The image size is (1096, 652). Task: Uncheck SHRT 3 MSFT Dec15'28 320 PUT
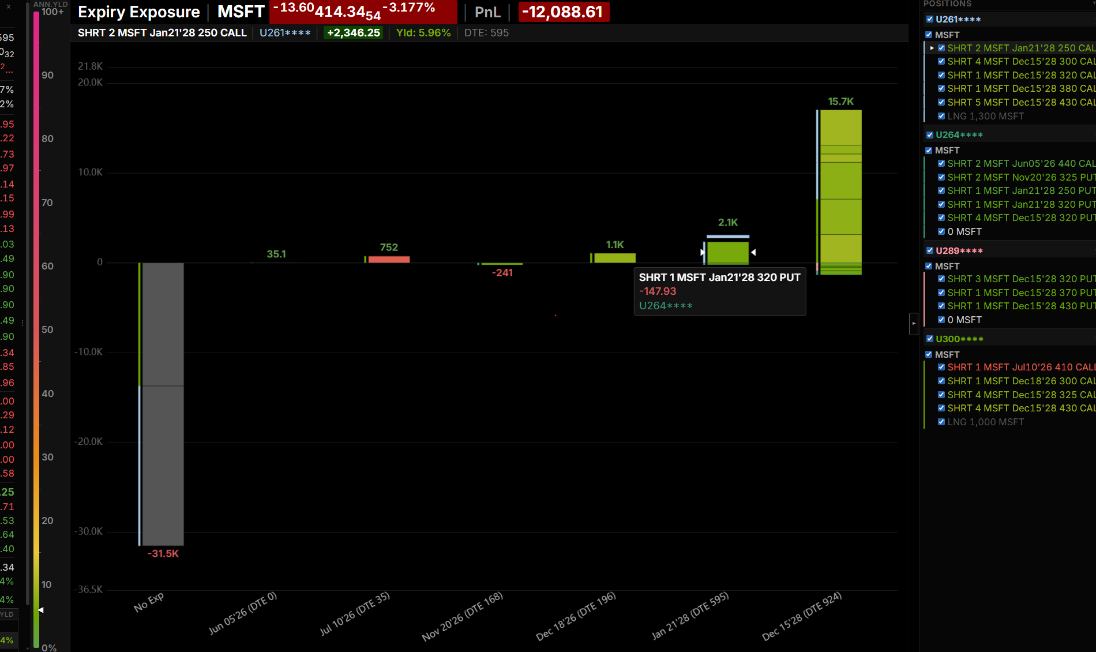coord(941,279)
